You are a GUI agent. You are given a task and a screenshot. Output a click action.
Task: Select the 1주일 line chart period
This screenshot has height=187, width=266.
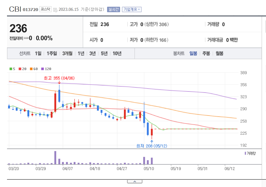coord(52,54)
